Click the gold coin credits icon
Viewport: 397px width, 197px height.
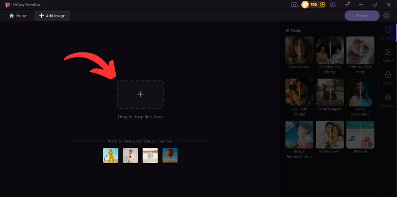click(x=305, y=5)
